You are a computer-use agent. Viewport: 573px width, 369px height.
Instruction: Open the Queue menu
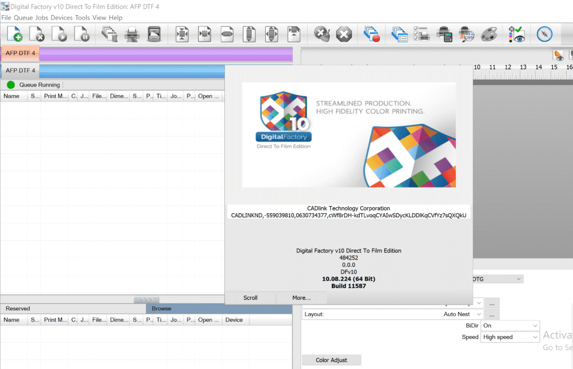23,17
